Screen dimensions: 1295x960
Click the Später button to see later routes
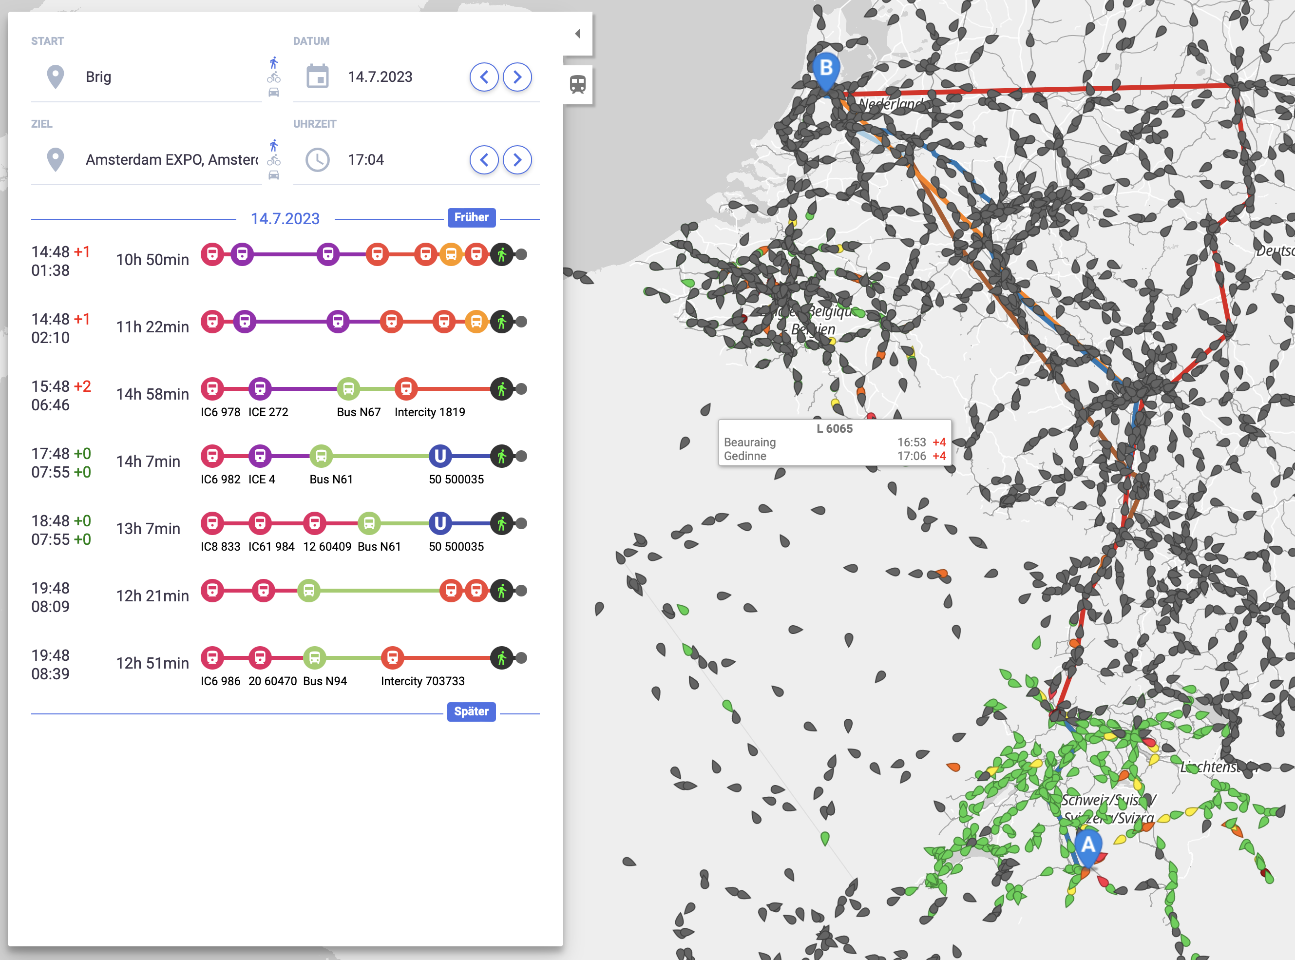point(472,711)
